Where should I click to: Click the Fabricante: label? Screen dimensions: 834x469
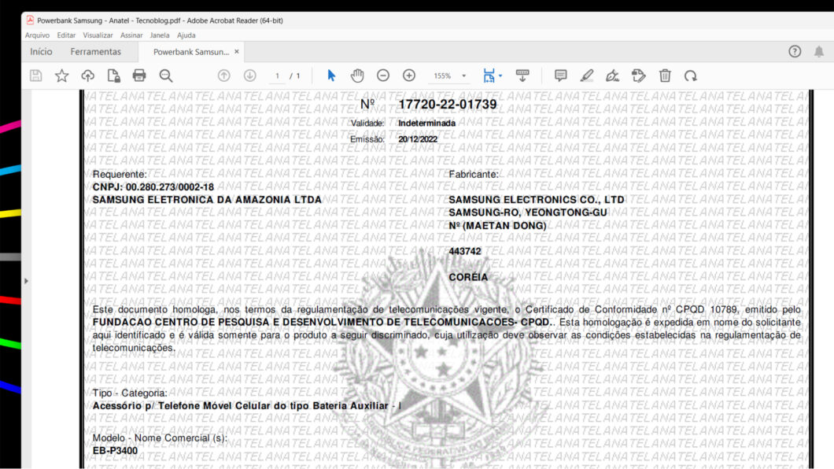pos(474,175)
